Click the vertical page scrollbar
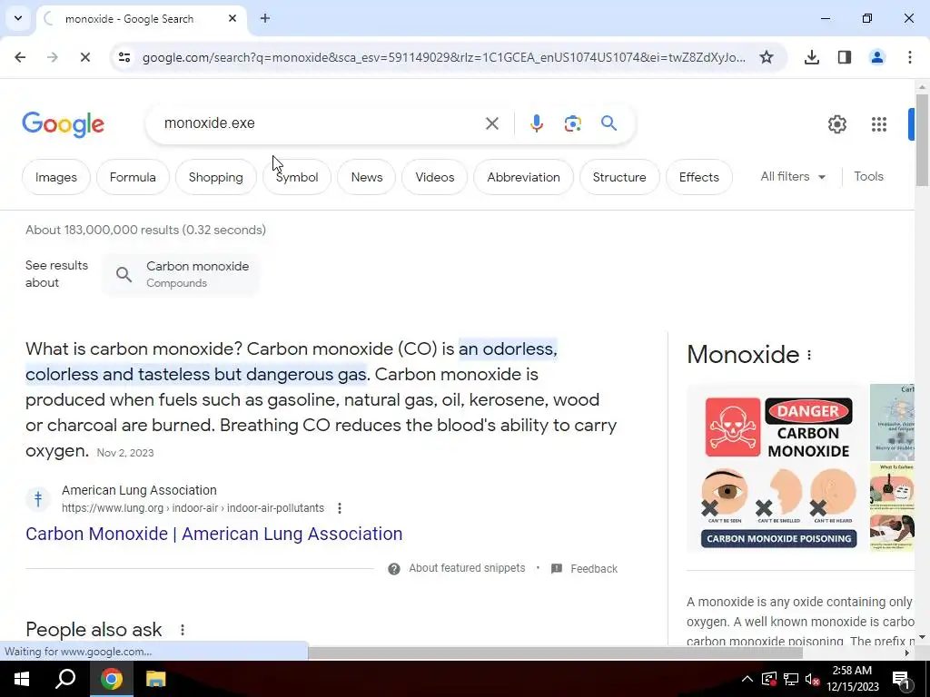 click(x=922, y=139)
